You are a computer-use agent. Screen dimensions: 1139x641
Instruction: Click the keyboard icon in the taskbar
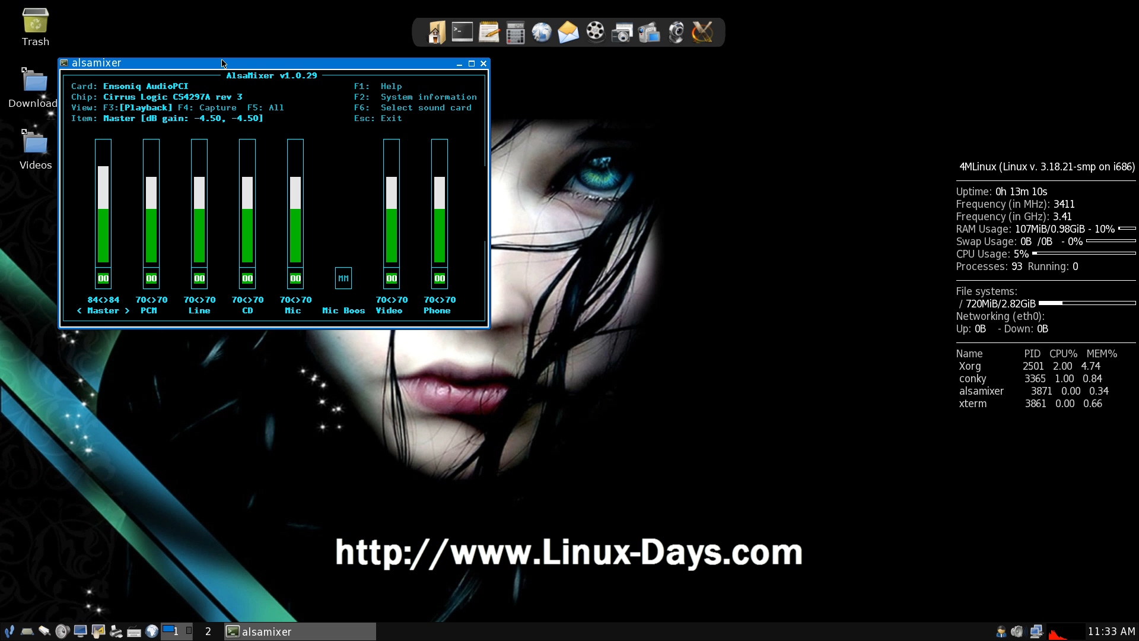point(134,632)
